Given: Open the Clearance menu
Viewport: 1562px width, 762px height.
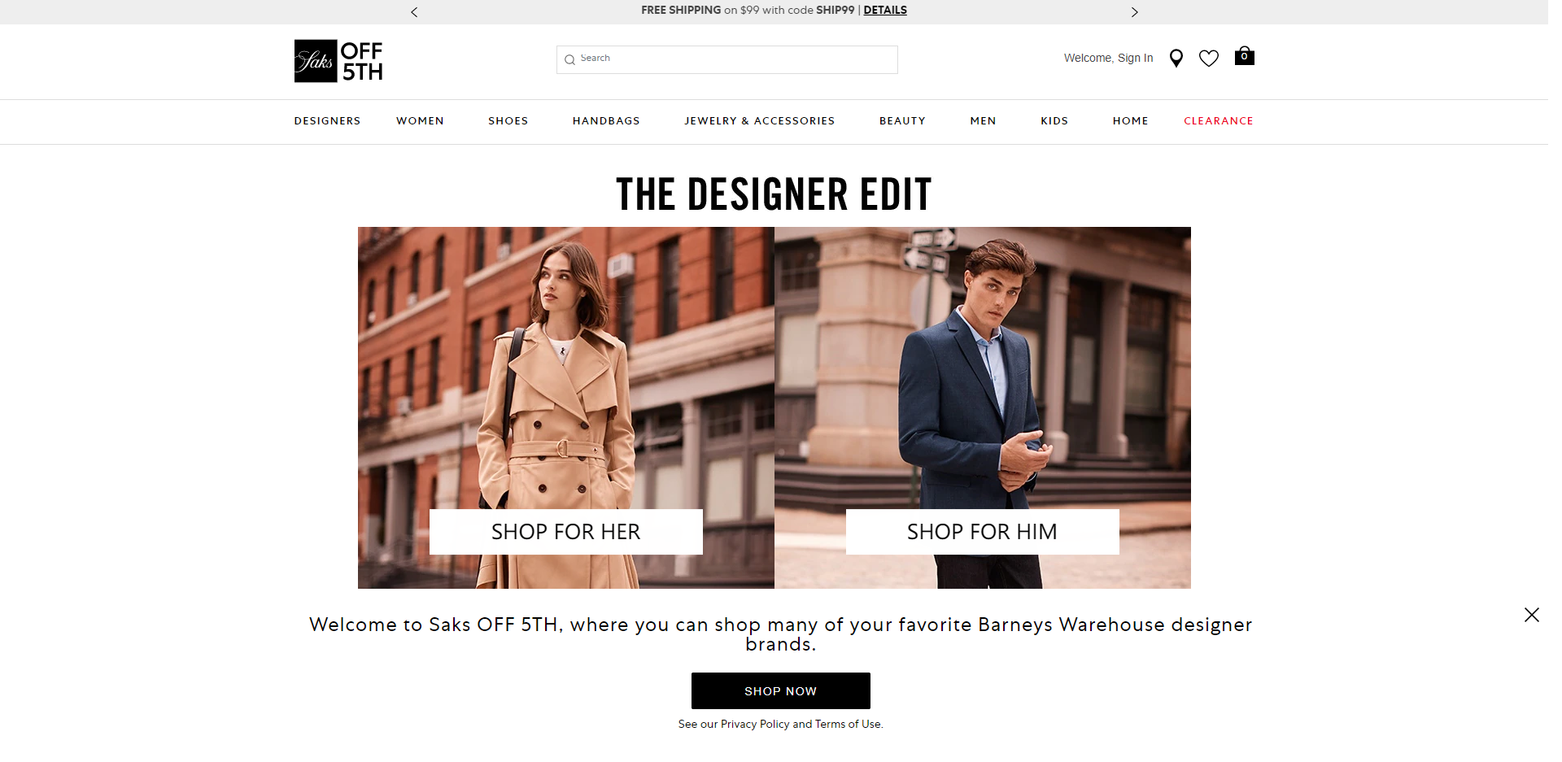Looking at the screenshot, I should click(x=1219, y=121).
